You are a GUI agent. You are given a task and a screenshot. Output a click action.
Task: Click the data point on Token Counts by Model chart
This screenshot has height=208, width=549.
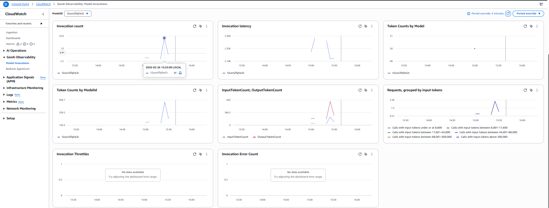[475, 48]
